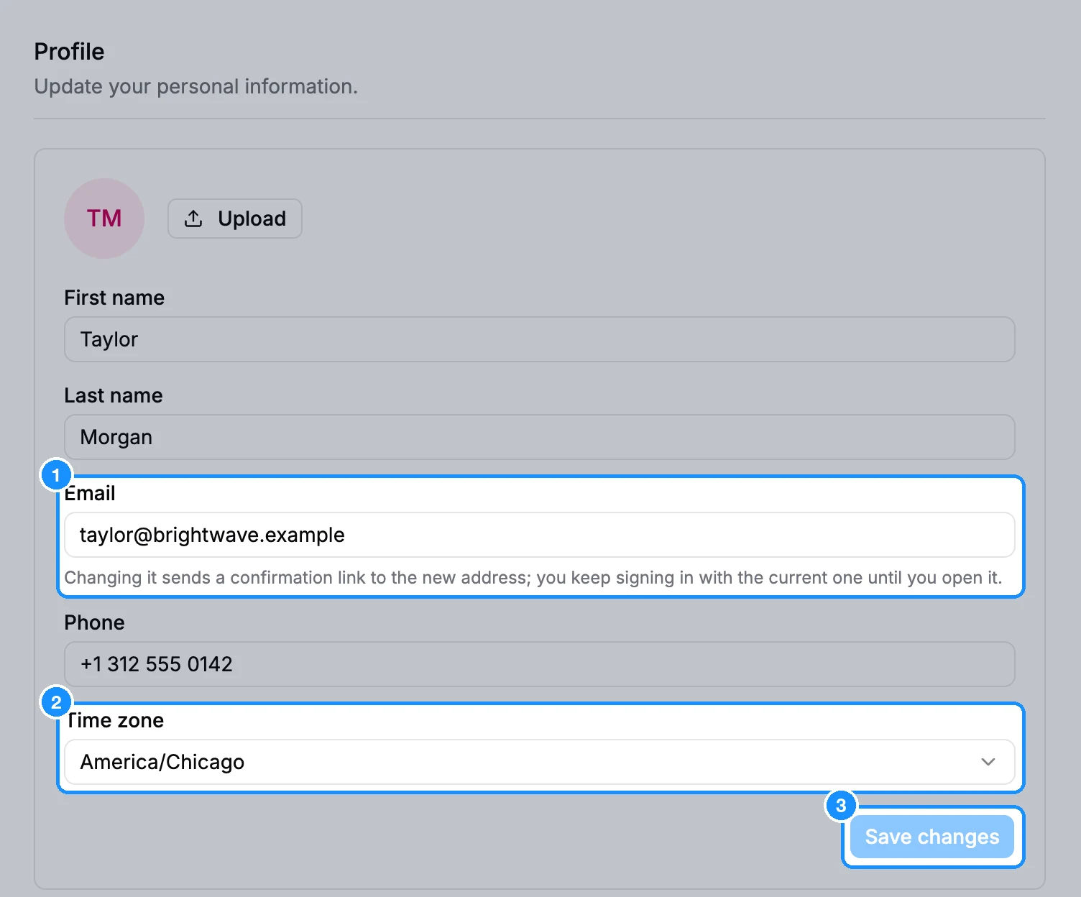
Task: Click the Save changes button
Action: (932, 837)
